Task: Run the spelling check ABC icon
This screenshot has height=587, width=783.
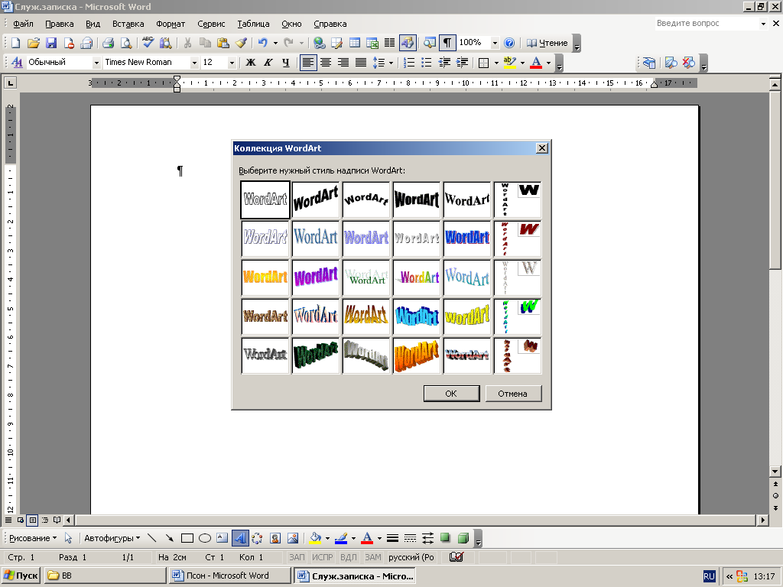Action: click(148, 43)
